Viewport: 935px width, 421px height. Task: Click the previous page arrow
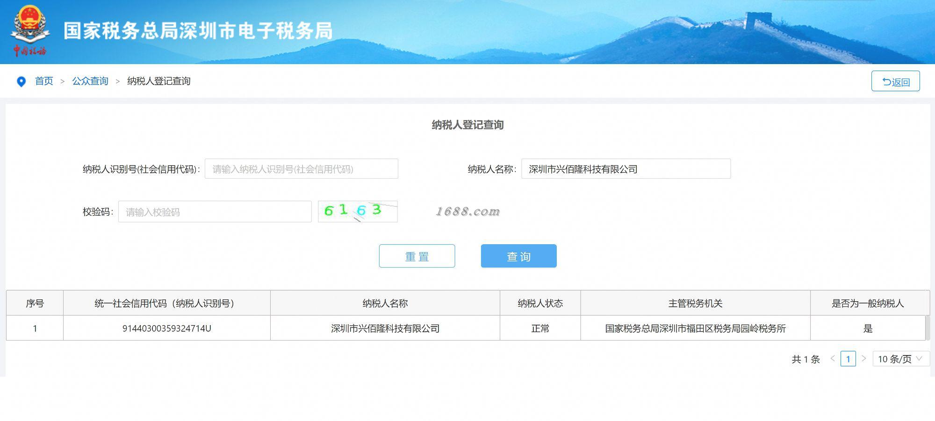tap(833, 359)
